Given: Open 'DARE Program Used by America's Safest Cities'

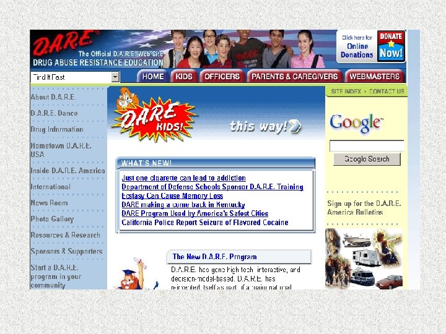Looking at the screenshot, I should (x=195, y=213).
